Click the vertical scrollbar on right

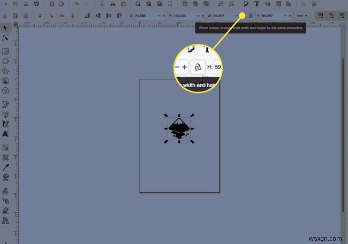[x=343, y=135]
